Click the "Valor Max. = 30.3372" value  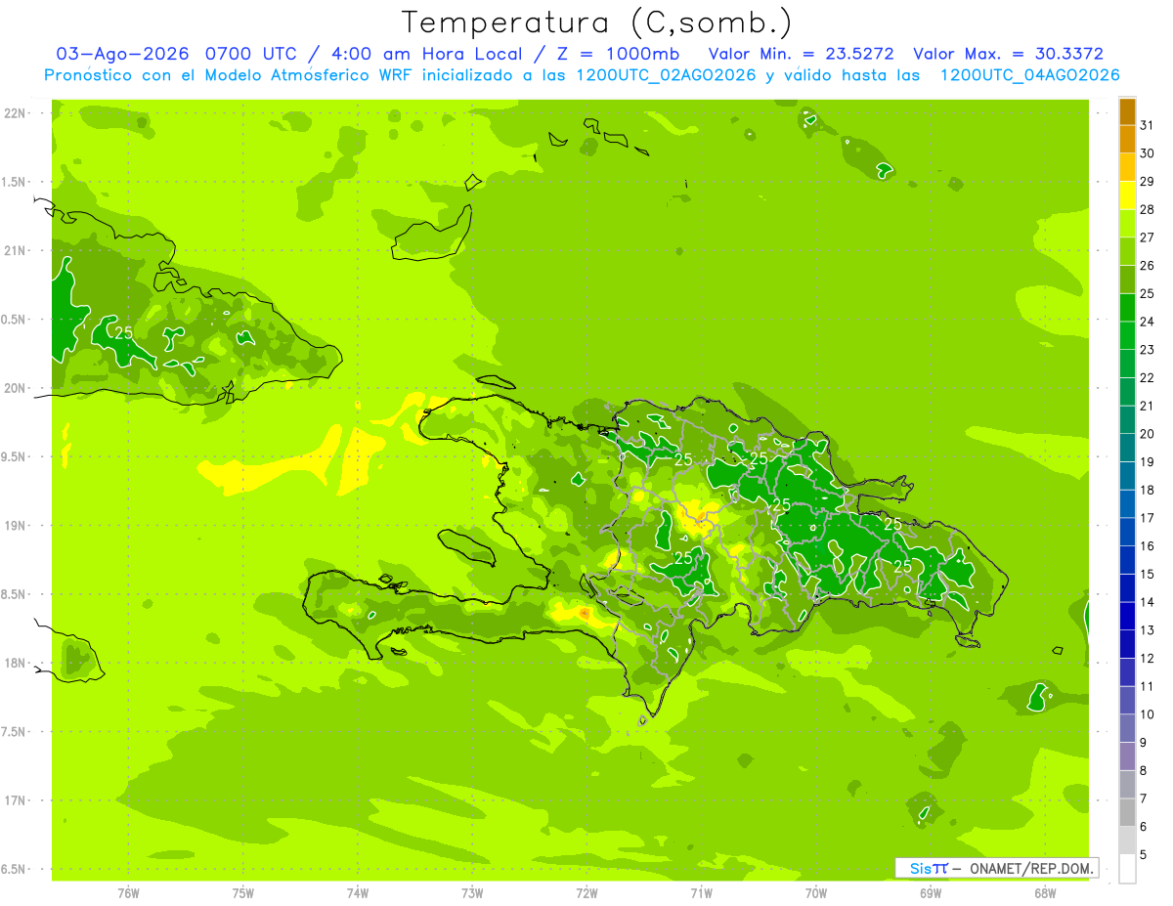[x=1008, y=54]
